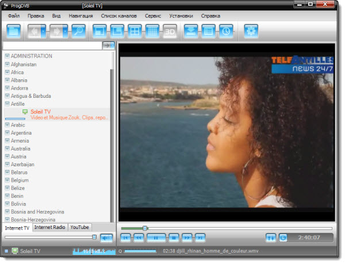Screen dimensions: 345x264
Task: Click the mosaic grid view toolbar icon
Action: tap(152, 32)
